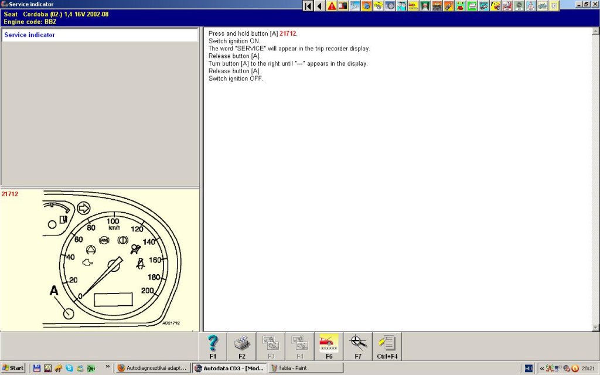The image size is (600, 375).
Task: Switch to Autodiagnosztikai adapt... taskbar window
Action: point(153,368)
